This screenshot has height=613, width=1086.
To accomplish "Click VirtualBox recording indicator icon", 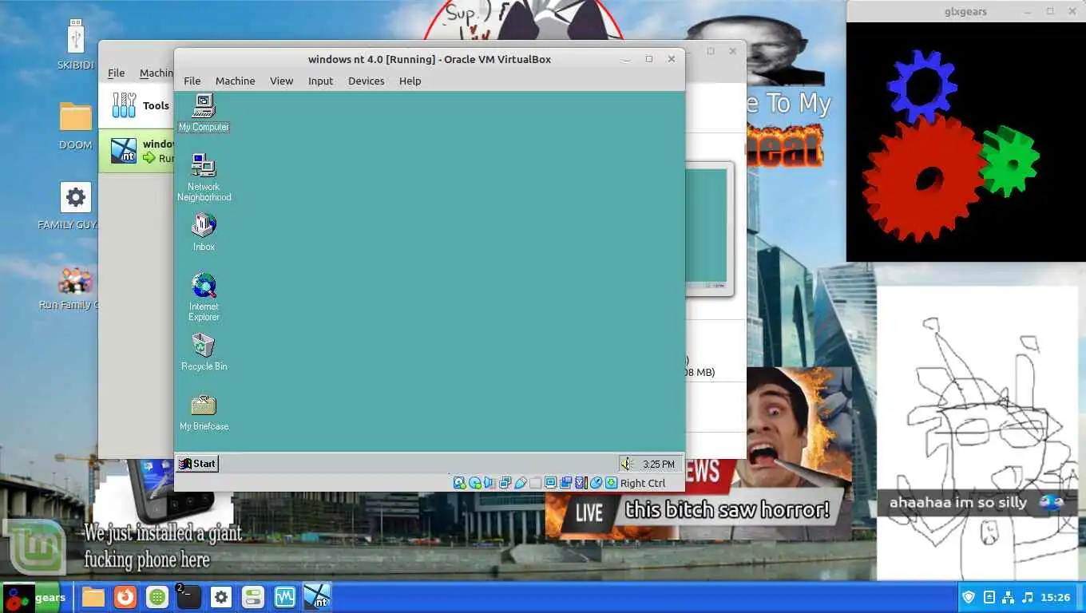I will [566, 483].
